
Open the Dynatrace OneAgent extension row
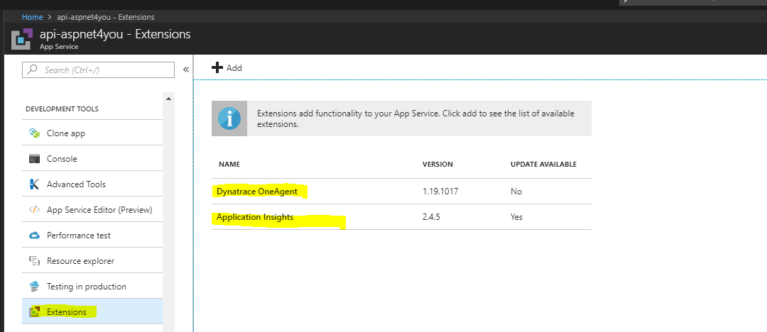click(x=401, y=191)
